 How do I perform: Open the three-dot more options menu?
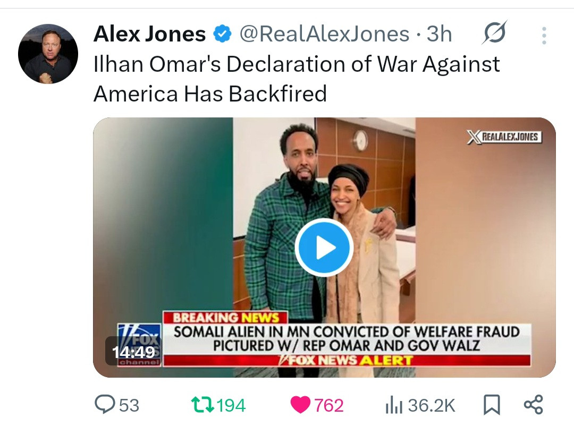[x=544, y=36]
